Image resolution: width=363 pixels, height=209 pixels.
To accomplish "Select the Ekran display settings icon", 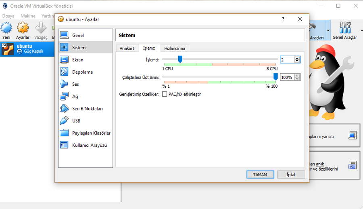I will pos(64,60).
